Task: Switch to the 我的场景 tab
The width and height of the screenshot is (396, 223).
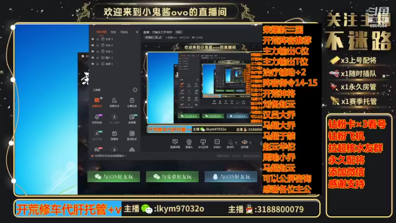Action: tap(101, 32)
